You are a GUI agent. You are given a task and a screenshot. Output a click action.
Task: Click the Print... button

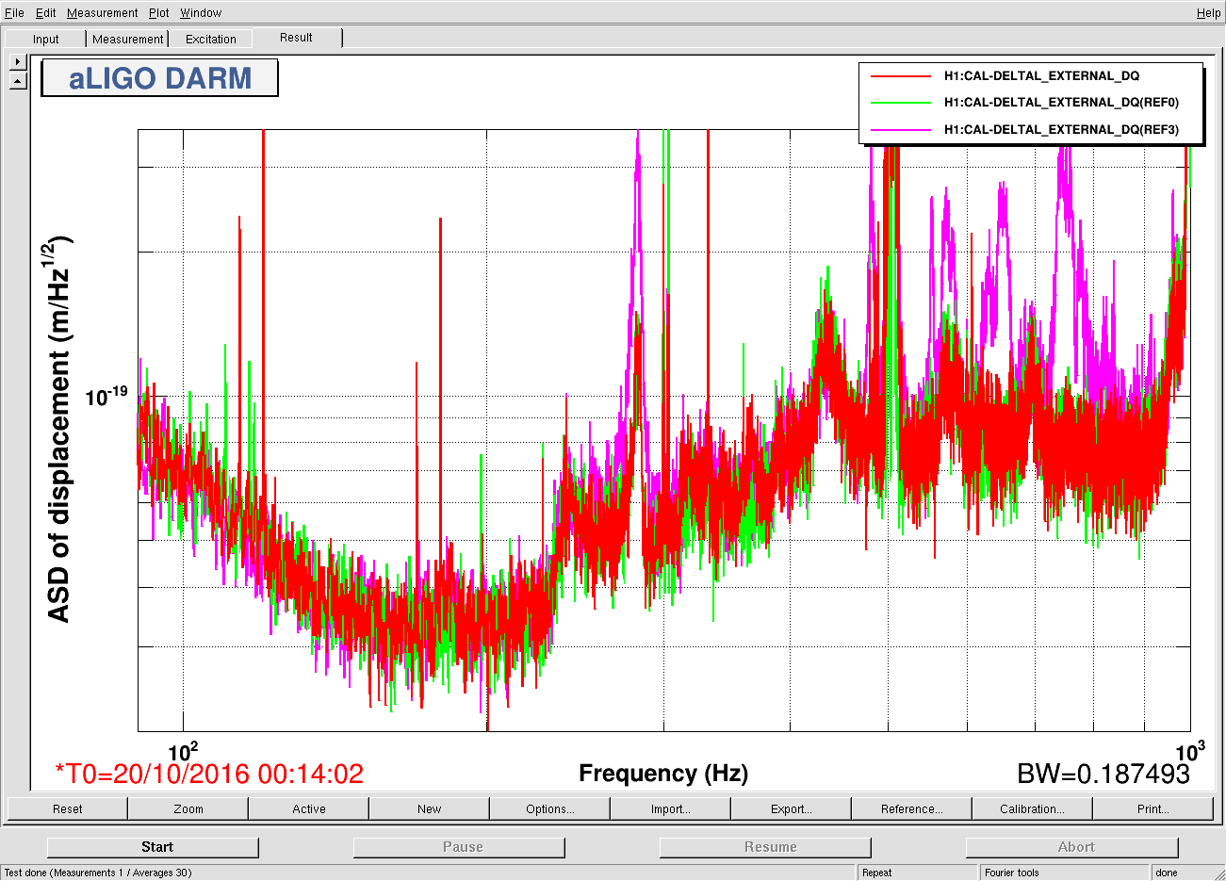coord(1153,808)
